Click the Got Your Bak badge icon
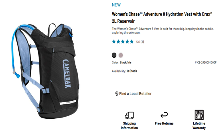This screenshot has height=138, width=221. pos(199,115)
